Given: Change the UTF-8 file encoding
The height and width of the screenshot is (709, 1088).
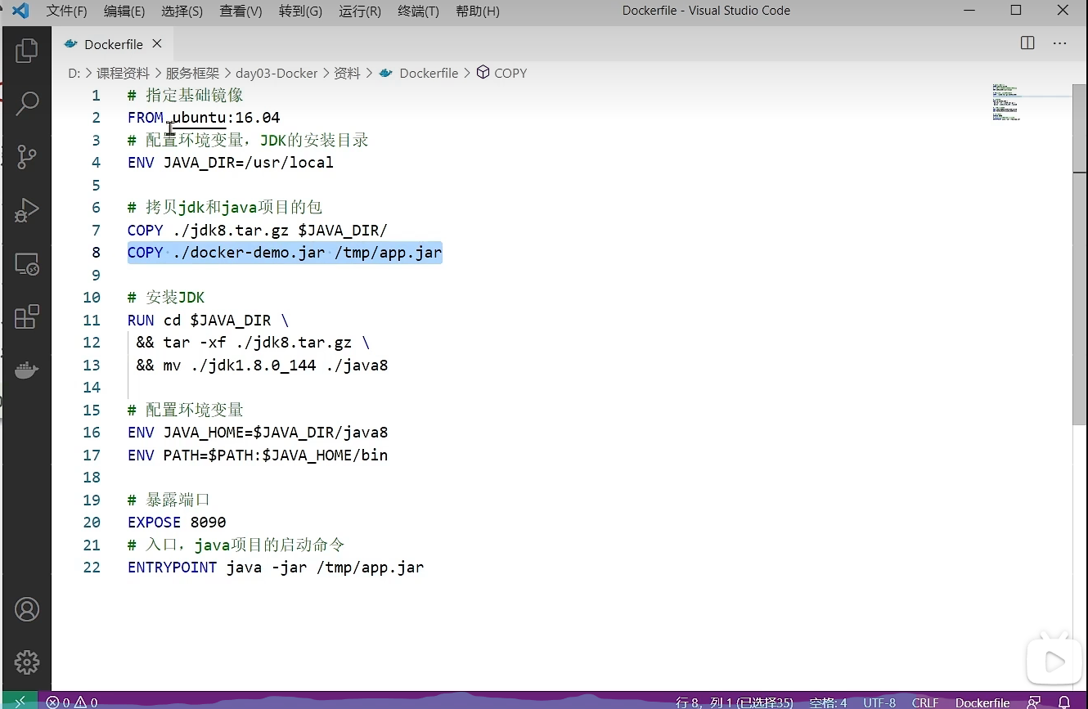Looking at the screenshot, I should [879, 702].
